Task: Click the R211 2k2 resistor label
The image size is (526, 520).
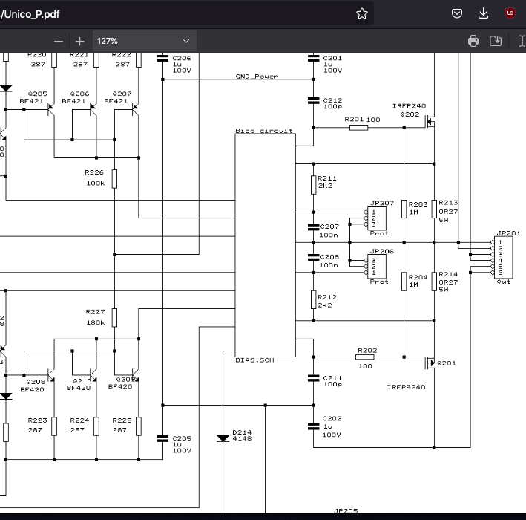Action: pyautogui.click(x=327, y=182)
